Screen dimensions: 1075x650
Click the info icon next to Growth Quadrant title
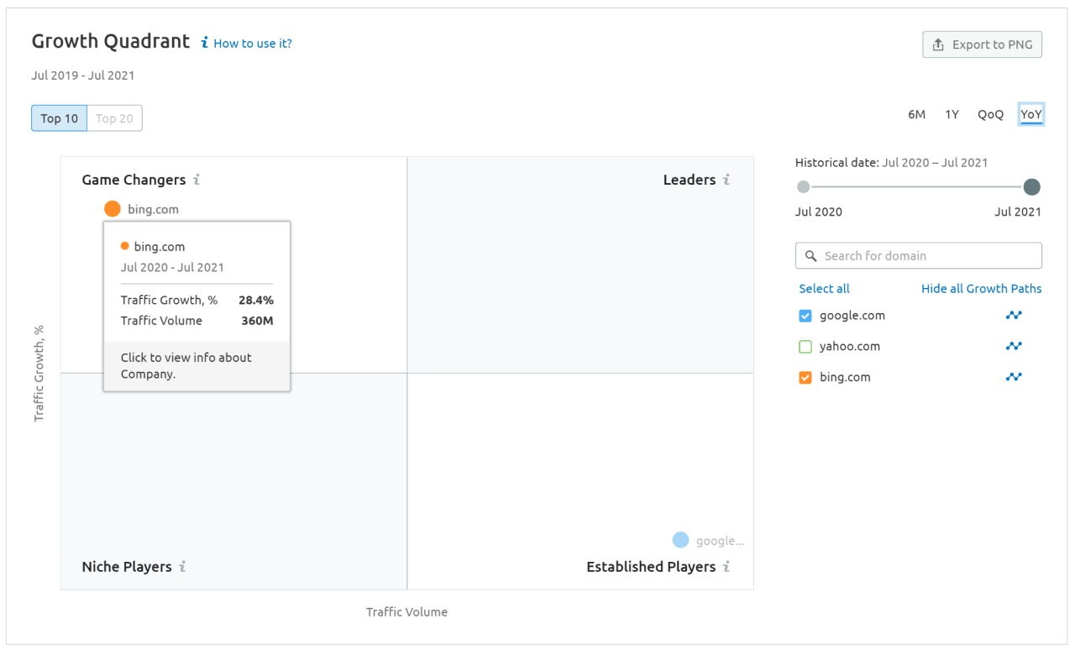coord(204,43)
